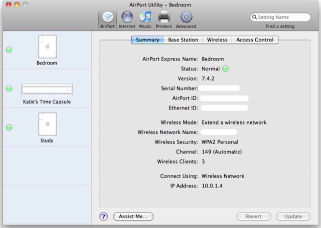
Task: Click the Wireless Network Name label
Action: pos(168,132)
